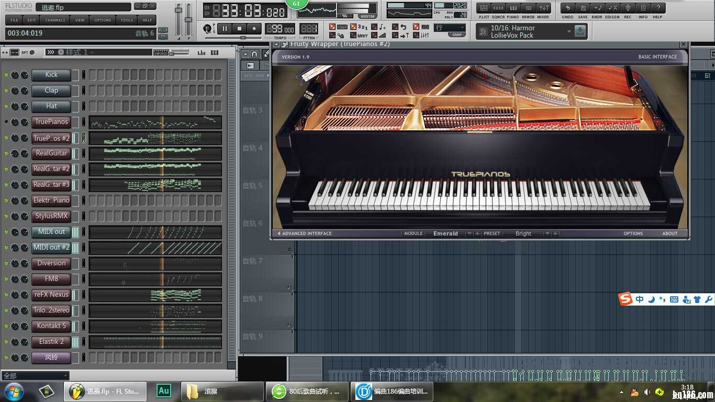Toggle channel select LED for Clap
Screen dimensions: 715x402
tap(84, 91)
